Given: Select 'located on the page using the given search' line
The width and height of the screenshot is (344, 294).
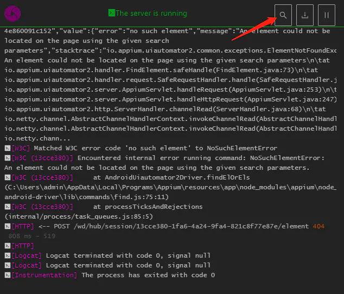Looking at the screenshot, I should [87, 41].
